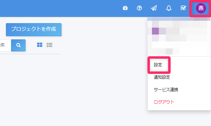Image resolution: width=211 pixels, height=126 pixels.
Task: Click the magnifier search button
Action: click(18, 45)
